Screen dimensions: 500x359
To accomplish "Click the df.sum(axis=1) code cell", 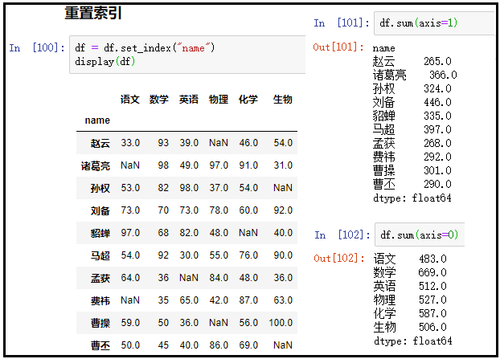I will click(434, 23).
